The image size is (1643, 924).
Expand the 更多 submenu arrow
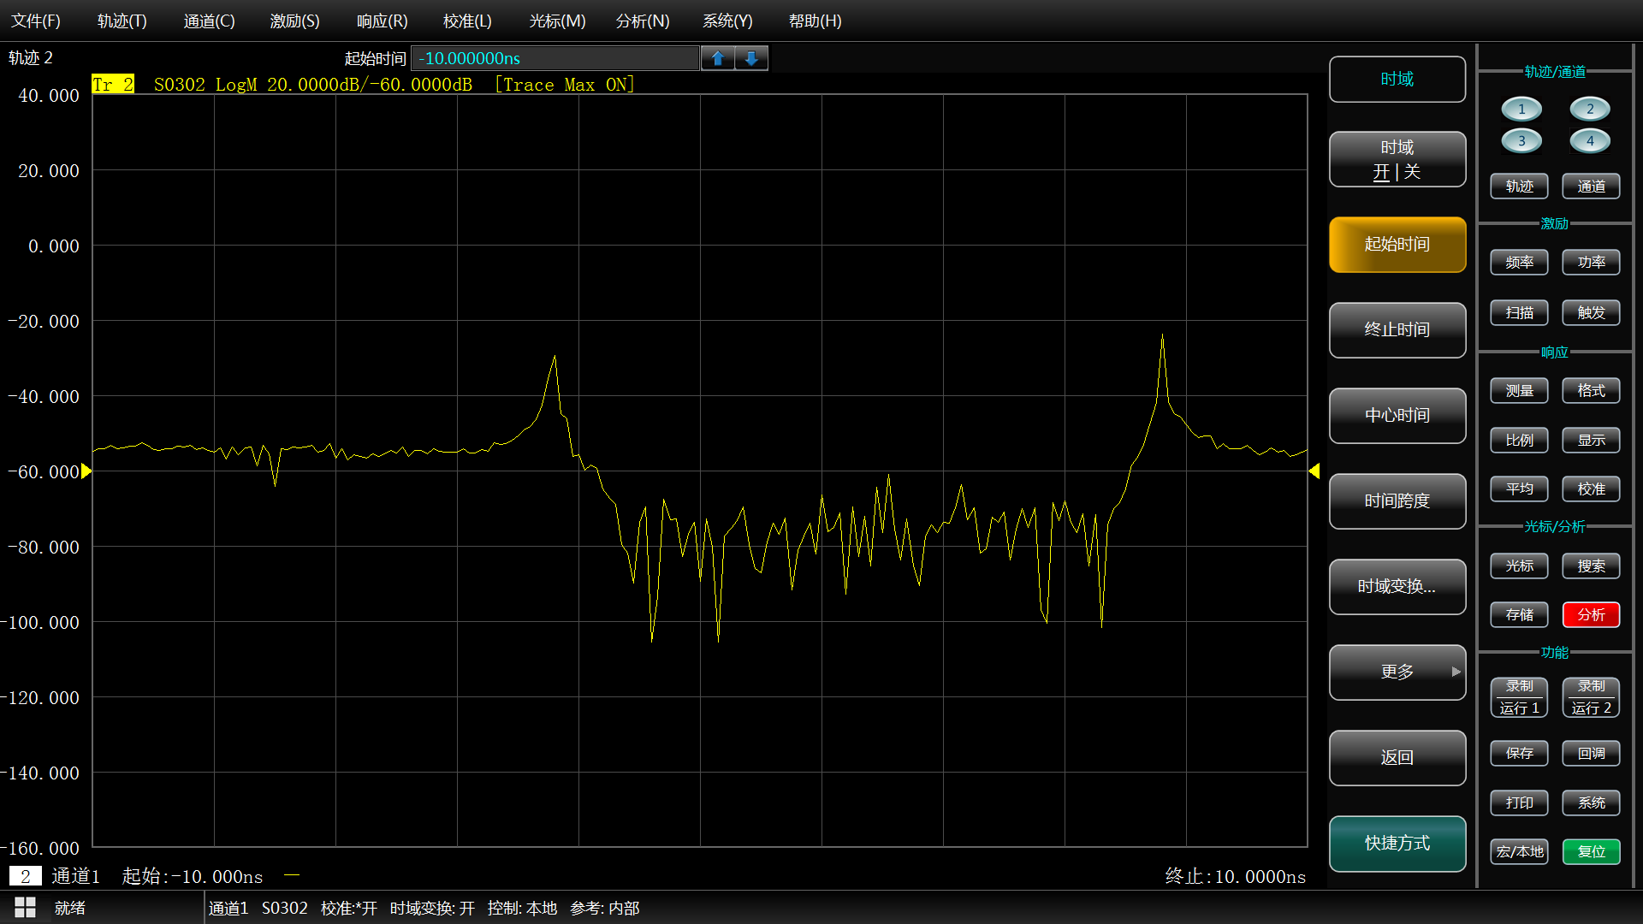click(1456, 672)
